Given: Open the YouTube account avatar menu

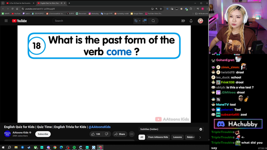Looking at the screenshot, I should [200, 21].
